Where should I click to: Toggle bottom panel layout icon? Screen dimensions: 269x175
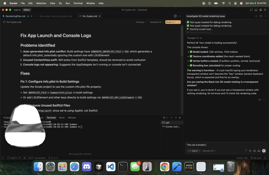tap(256, 10)
